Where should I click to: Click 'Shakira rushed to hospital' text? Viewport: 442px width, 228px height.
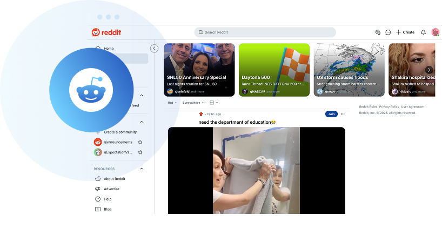click(413, 84)
